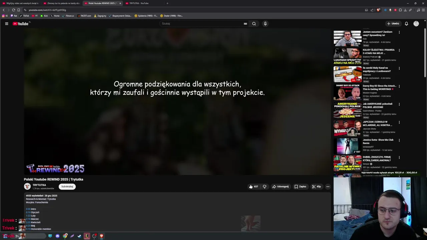Viewport: 427px width, 240px height.
Task: Open 'Danny Boy 83 Since the Attack' title
Action: [x=379, y=87]
